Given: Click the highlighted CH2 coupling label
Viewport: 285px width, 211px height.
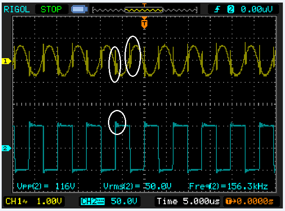Looking at the screenshot, I should (93, 201).
